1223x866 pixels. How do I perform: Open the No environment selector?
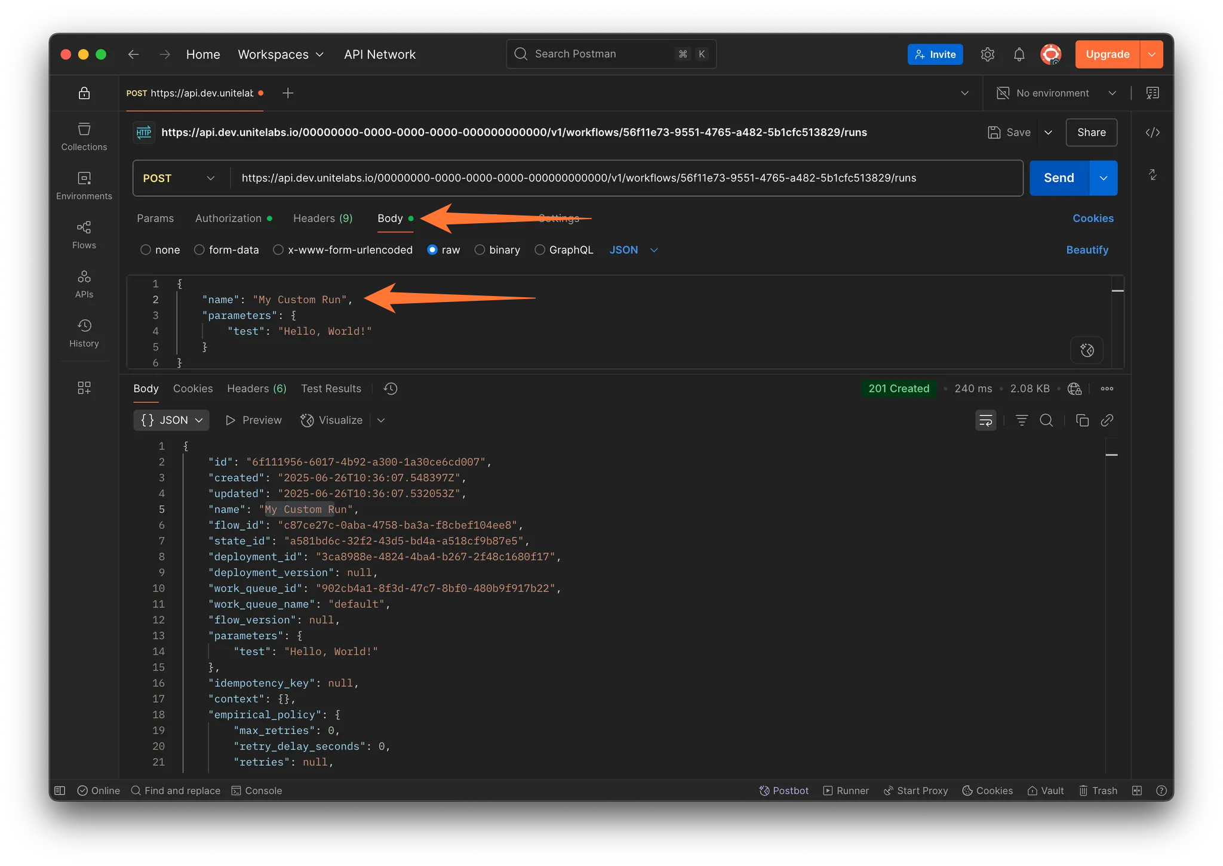(x=1057, y=93)
